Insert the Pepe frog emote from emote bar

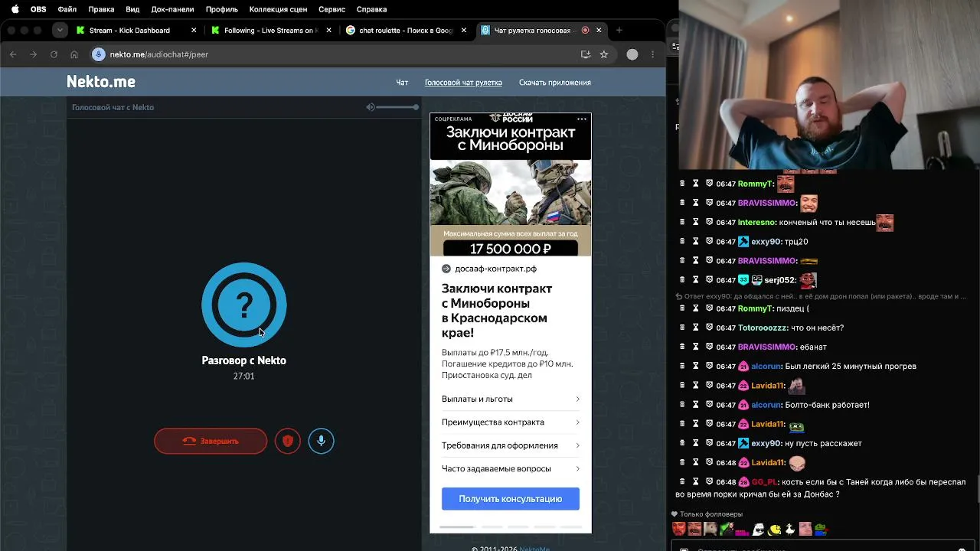[x=821, y=529]
